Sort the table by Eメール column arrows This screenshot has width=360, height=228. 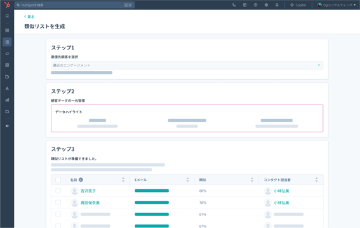187,180
